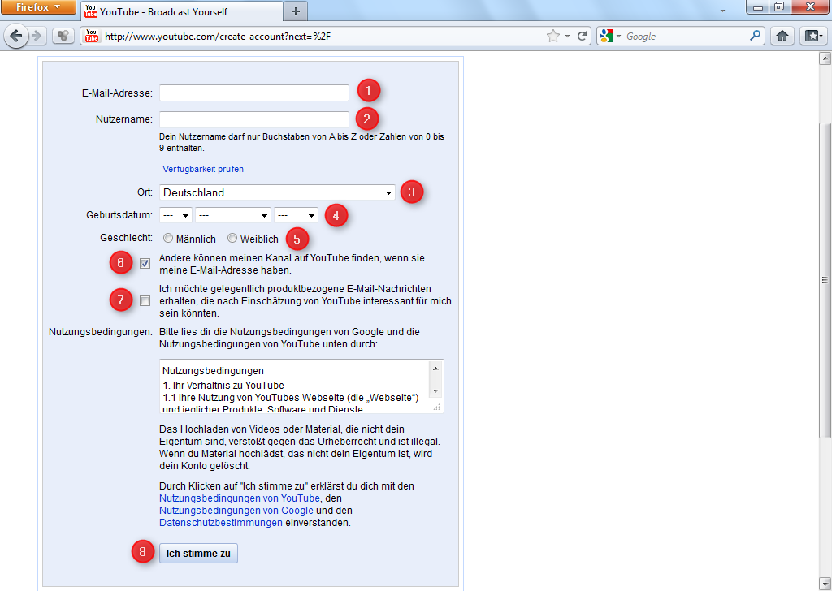Open a new tab with the plus icon
Image resolution: width=832 pixels, height=591 pixels.
tap(296, 11)
